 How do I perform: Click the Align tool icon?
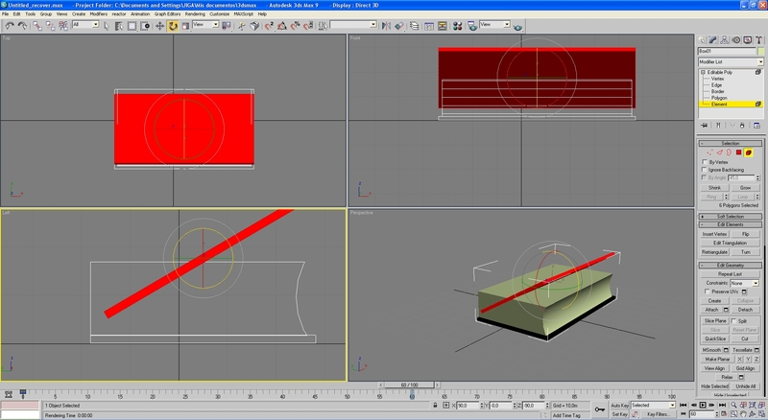pos(399,26)
